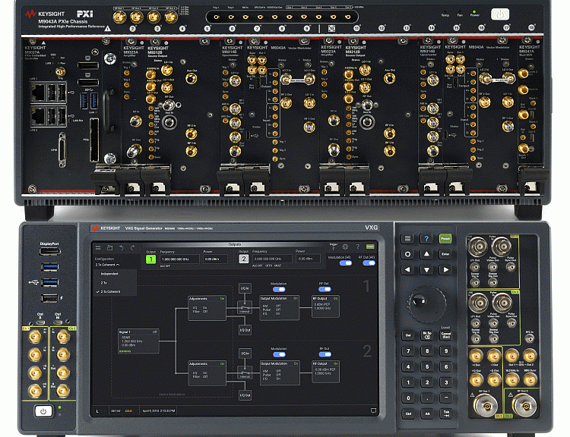Open channel 2 I/Q Out block

pos(245,395)
